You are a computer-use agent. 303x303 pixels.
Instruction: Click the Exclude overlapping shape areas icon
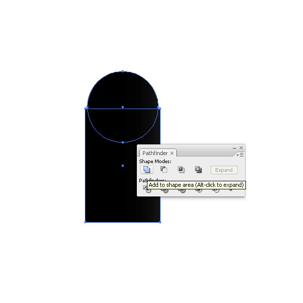point(198,170)
